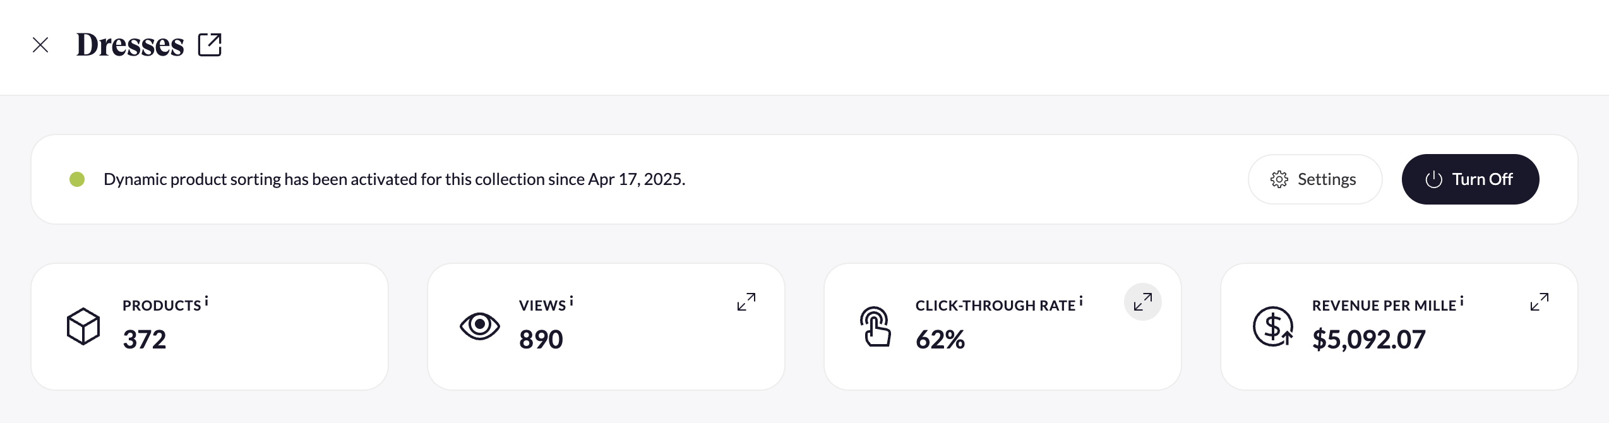Click the Revenue Per Mille dollar icon
This screenshot has height=423, width=1609.
point(1273,326)
